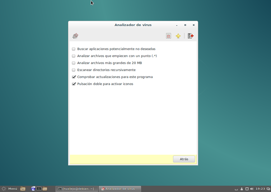This screenshot has height=192, width=271.
Task: Click the user icon in system tray
Action: (x=242, y=189)
